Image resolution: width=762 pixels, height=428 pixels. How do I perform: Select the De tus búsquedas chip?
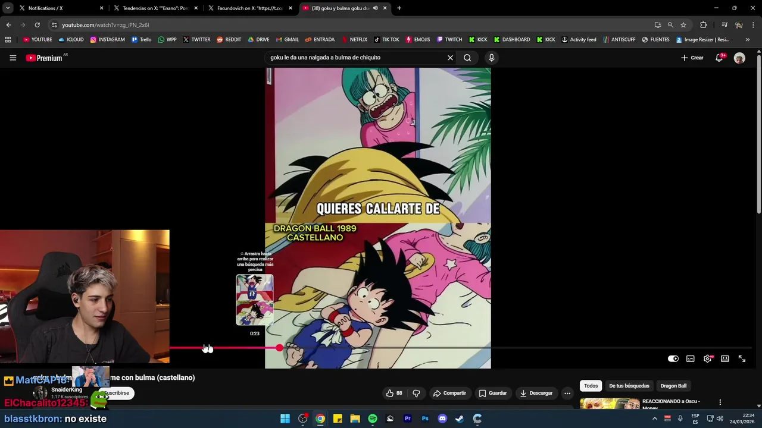(629, 386)
